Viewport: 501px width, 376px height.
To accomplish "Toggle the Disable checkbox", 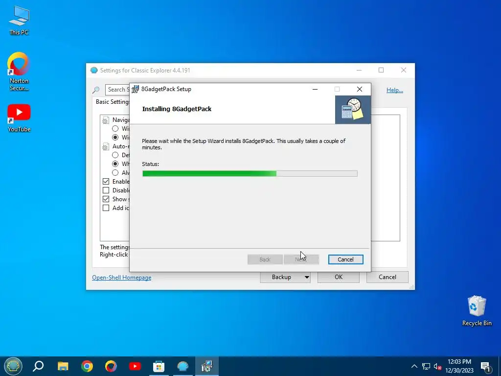I will [x=106, y=190].
